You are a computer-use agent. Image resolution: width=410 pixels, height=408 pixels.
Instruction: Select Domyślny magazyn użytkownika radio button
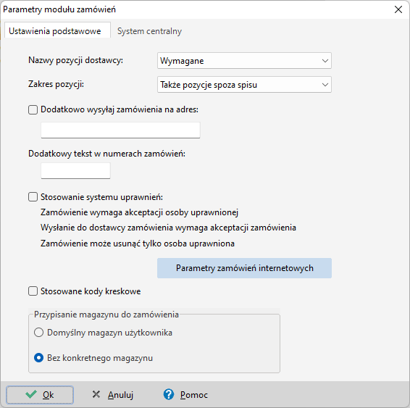click(38, 333)
